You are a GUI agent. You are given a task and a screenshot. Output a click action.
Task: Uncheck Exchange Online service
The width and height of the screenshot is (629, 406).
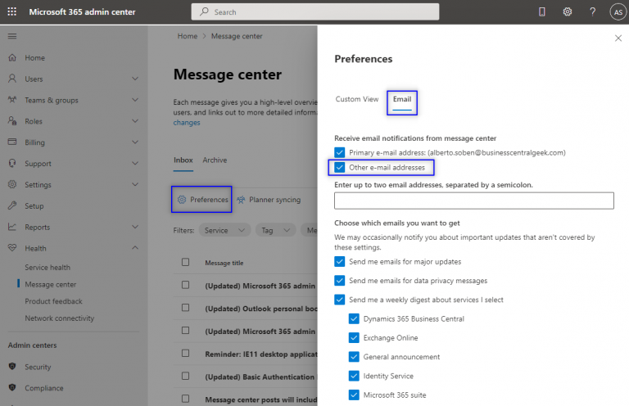click(354, 338)
